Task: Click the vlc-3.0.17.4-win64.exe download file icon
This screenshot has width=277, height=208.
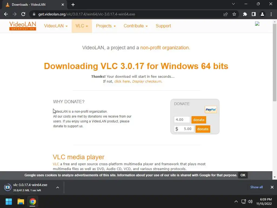Action: click(8, 187)
